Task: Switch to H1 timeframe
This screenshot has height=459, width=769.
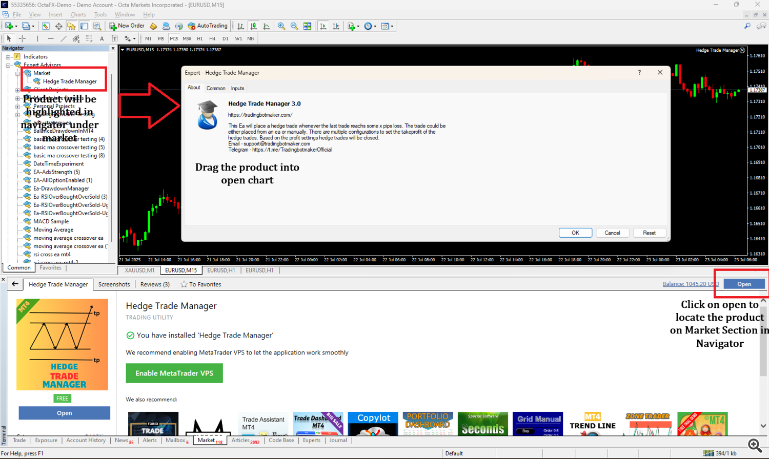Action: [199, 38]
